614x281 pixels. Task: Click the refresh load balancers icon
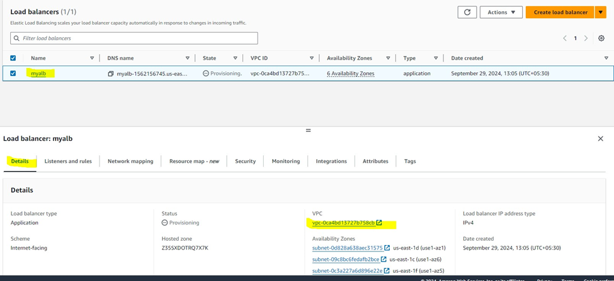click(467, 12)
